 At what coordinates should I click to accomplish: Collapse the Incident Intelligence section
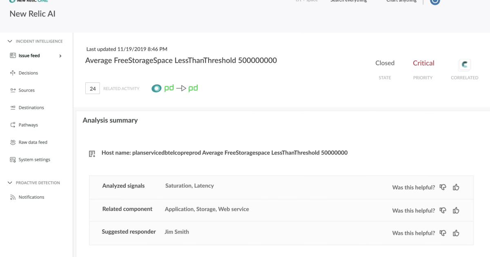pos(9,41)
